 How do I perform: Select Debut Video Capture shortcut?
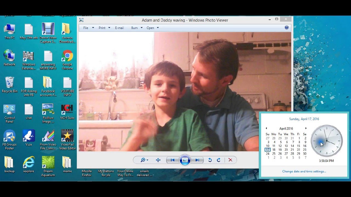click(48, 33)
